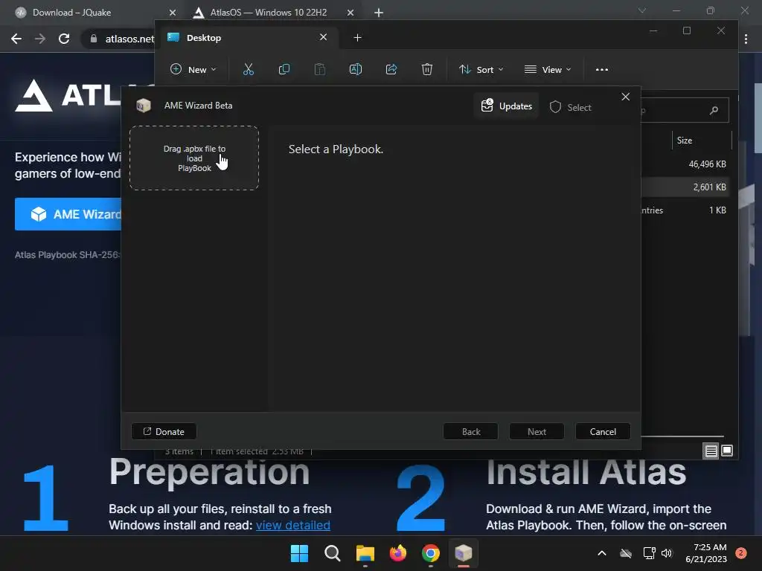Click the Rename icon in File Explorer toolbar
This screenshot has width=762, height=571.
coord(356,69)
